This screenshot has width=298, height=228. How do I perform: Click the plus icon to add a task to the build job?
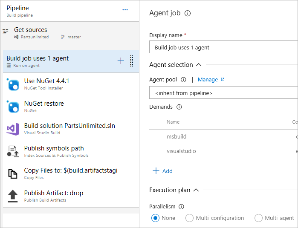point(121,61)
